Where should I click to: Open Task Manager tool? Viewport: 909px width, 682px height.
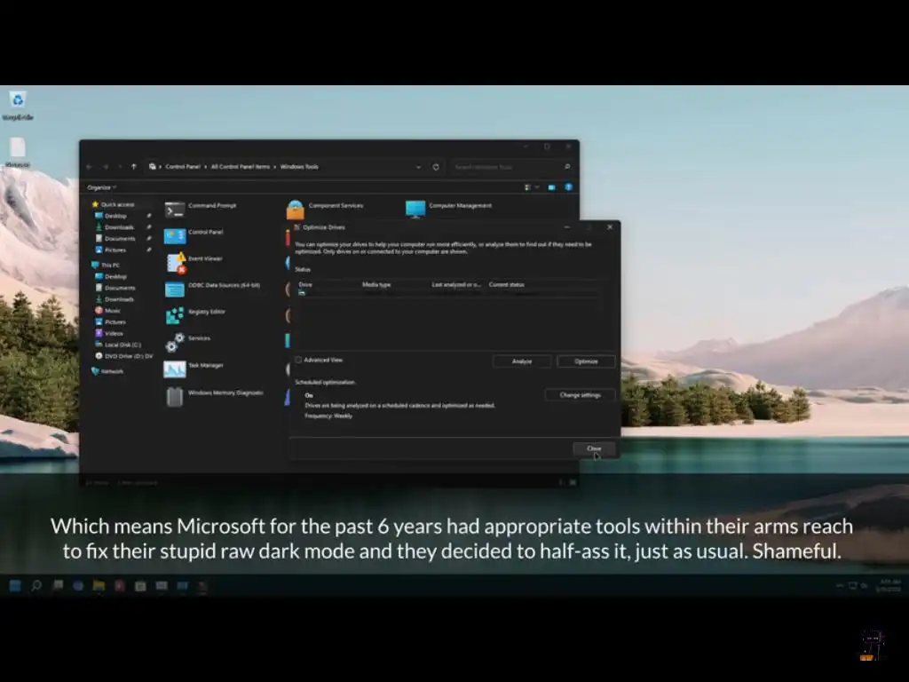[194, 368]
